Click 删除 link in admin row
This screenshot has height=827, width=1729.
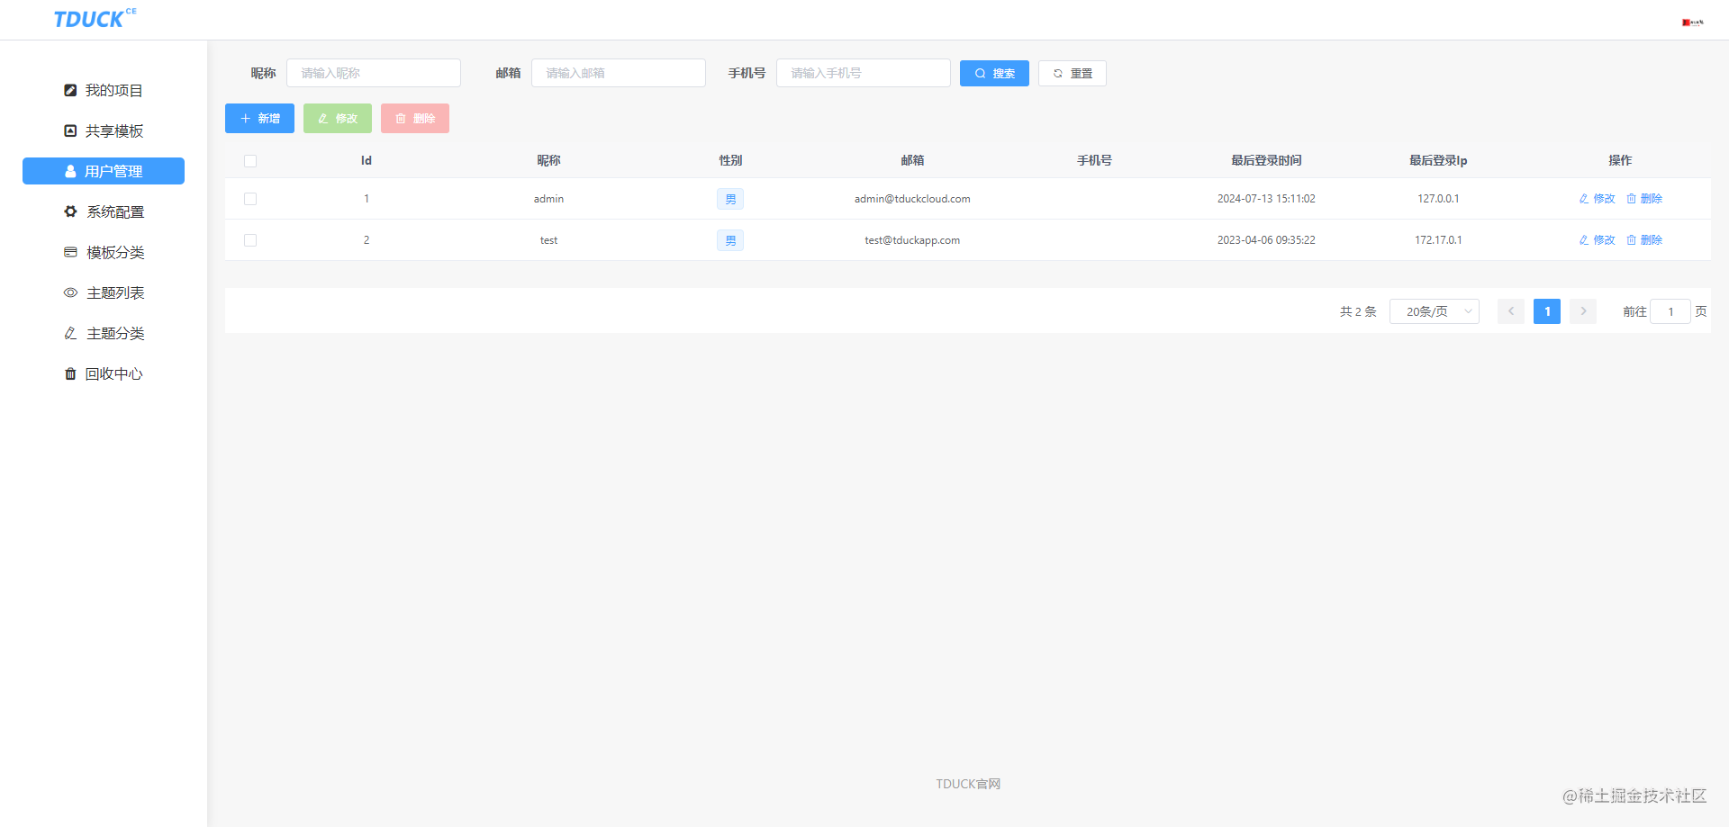1644,199
